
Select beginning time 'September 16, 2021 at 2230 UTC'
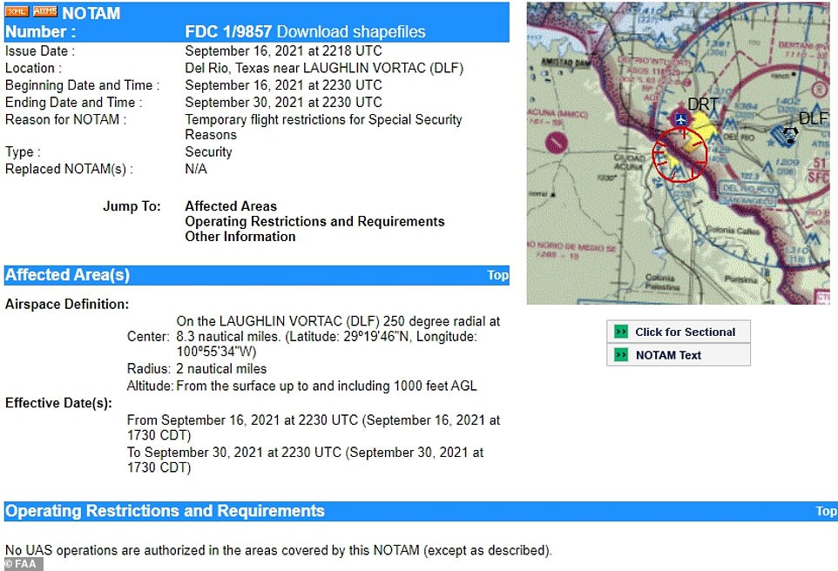pyautogui.click(x=283, y=85)
